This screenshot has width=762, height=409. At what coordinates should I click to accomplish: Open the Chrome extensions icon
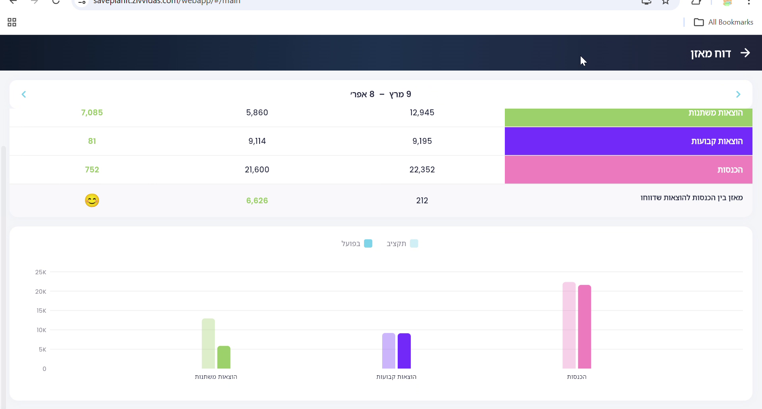pos(696,2)
